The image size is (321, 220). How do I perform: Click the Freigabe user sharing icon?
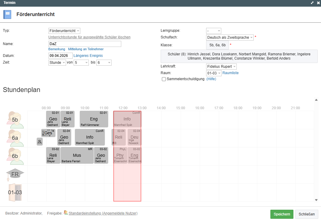pos(66,213)
